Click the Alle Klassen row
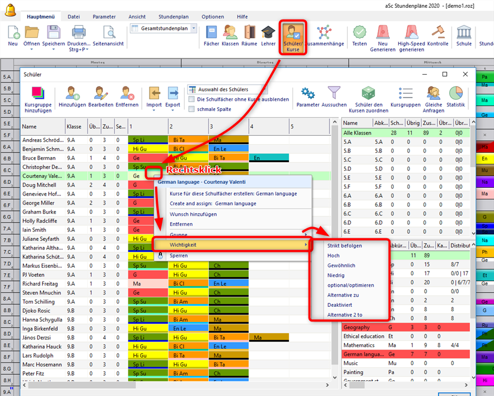 406,133
